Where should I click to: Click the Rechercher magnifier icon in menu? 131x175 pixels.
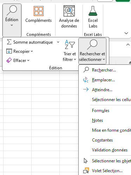click(86, 70)
